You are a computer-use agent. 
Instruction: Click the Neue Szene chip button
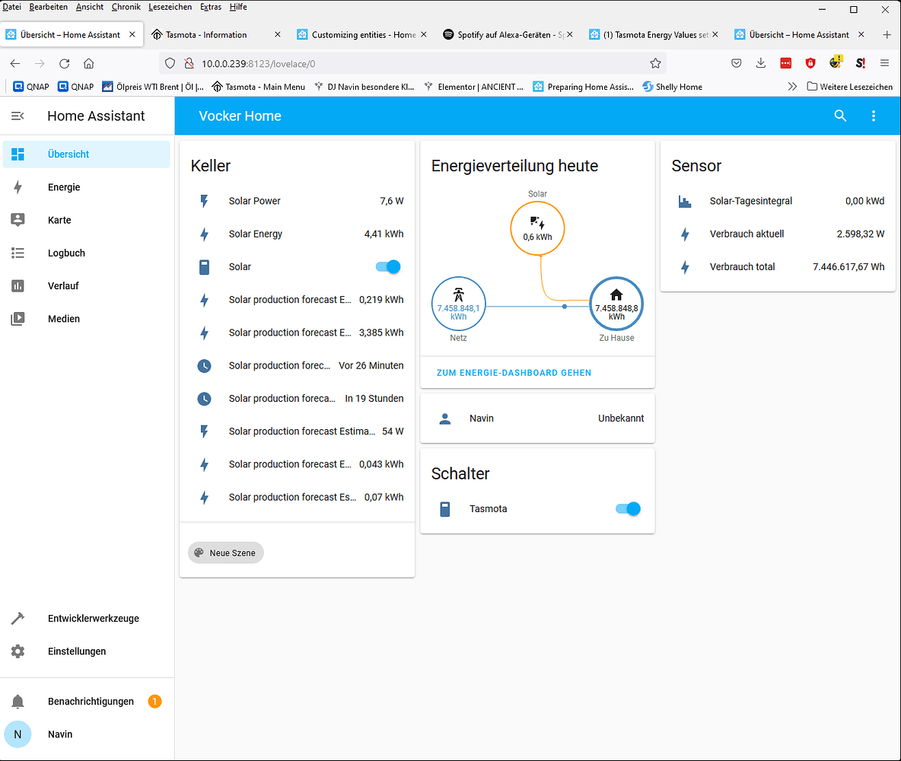[x=226, y=553]
